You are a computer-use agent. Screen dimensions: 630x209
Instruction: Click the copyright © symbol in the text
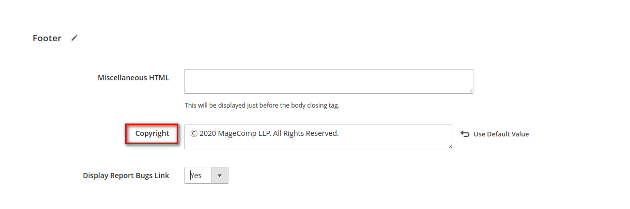[194, 133]
